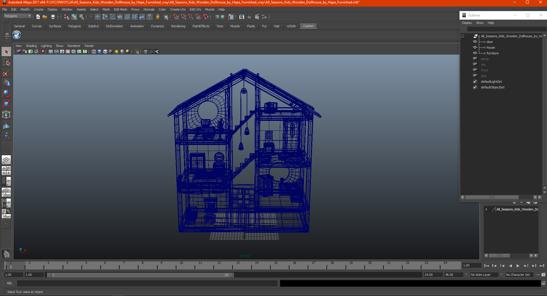The width and height of the screenshot is (547, 296).
Task: Choose the Paint Selection tool
Action: pyautogui.click(x=6, y=73)
